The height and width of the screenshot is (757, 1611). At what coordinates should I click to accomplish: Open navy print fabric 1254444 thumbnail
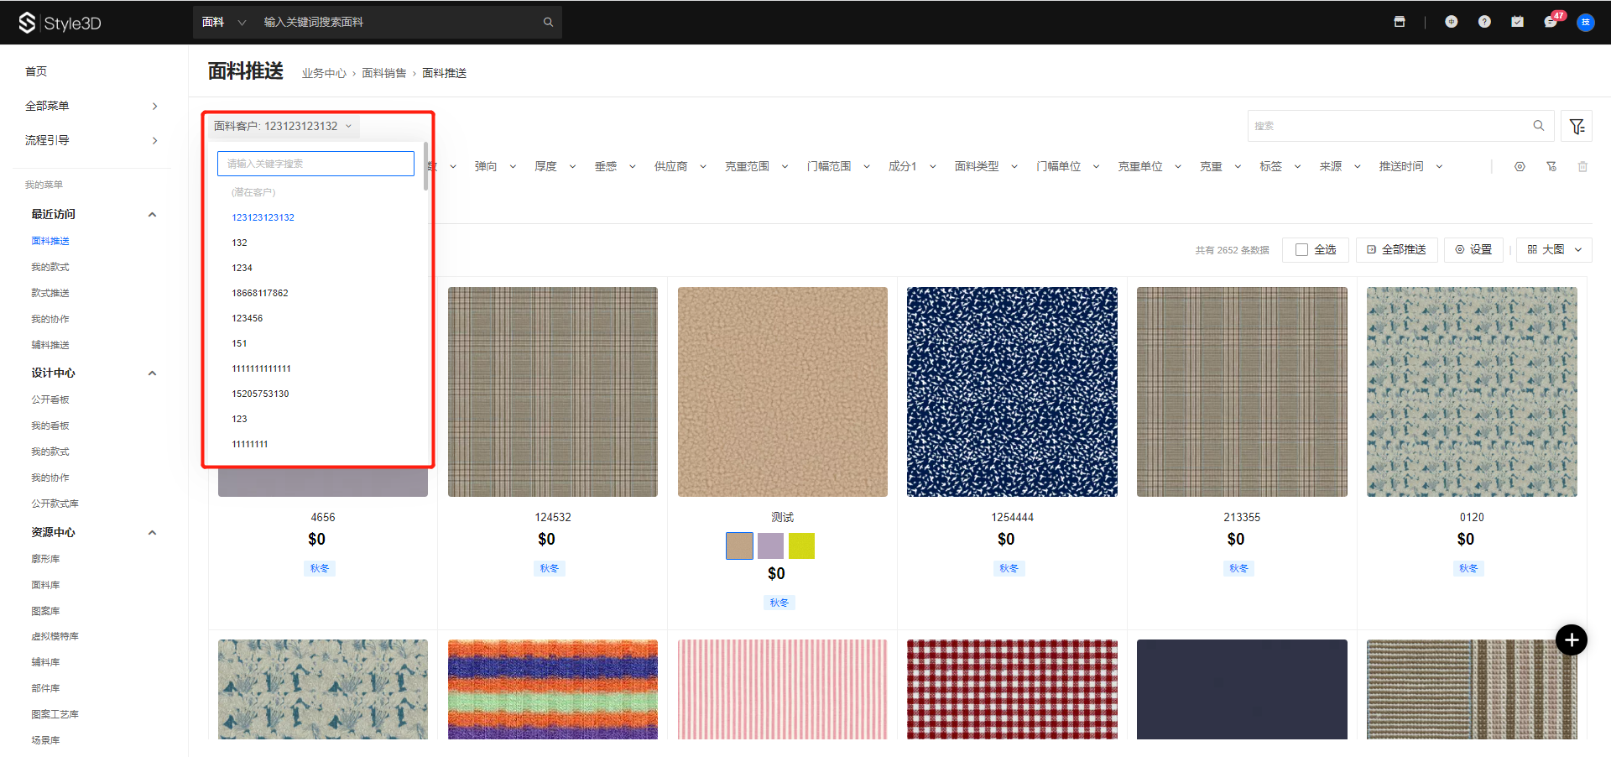tap(1012, 392)
